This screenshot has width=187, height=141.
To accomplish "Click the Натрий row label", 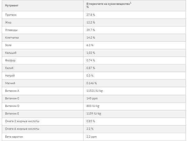I will click(x=10, y=76).
